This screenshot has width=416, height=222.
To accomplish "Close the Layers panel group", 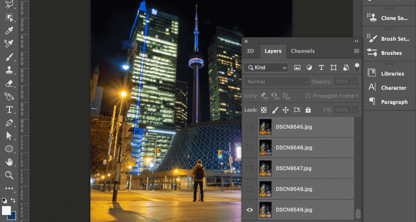I will tap(246, 41).
